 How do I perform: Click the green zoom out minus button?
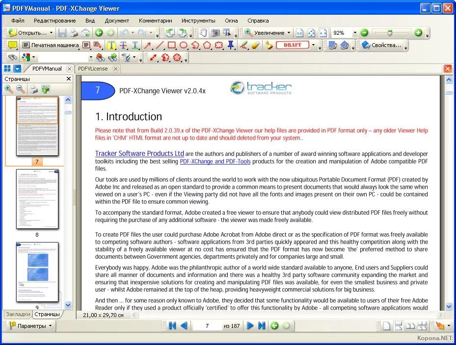[x=364, y=33]
